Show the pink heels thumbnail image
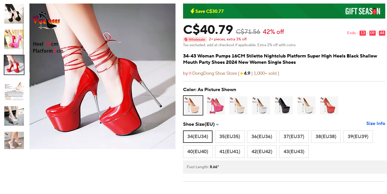The height and width of the screenshot is (194, 387). click(x=14, y=39)
